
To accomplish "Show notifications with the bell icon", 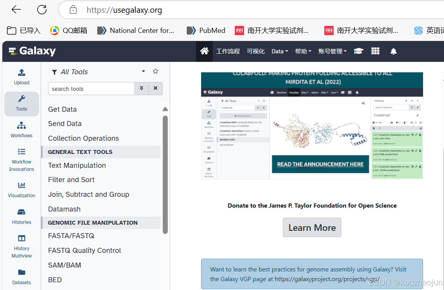I will click(394, 51).
